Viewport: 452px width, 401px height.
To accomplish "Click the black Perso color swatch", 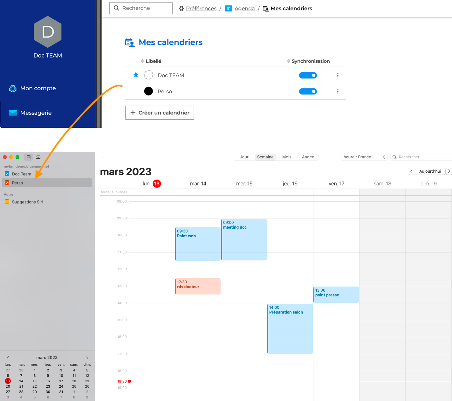I will [148, 92].
